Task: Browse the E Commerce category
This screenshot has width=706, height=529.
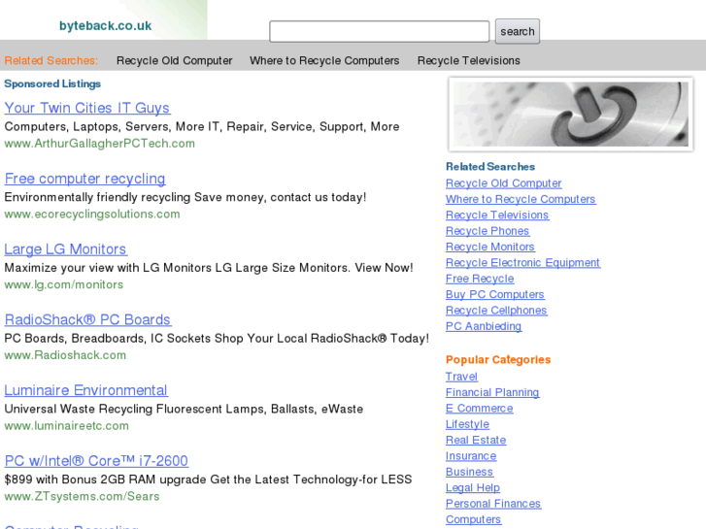Action: pos(480,409)
